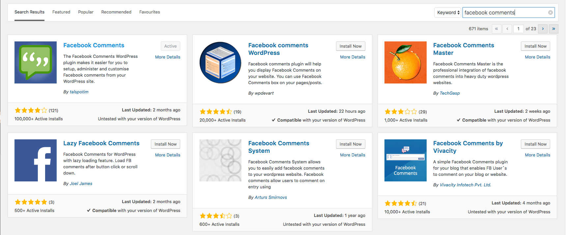Open the Keyword search type dropdown

click(448, 12)
